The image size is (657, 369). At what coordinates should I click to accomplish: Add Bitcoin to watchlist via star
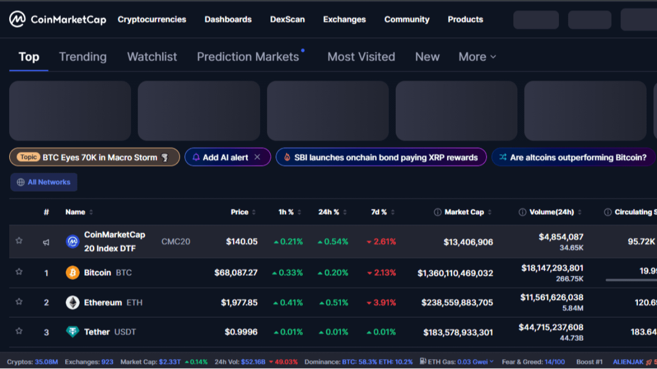[x=19, y=272]
